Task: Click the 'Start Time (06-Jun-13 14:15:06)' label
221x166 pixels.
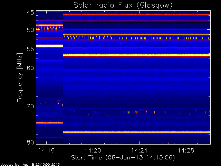Action: click(x=123, y=158)
